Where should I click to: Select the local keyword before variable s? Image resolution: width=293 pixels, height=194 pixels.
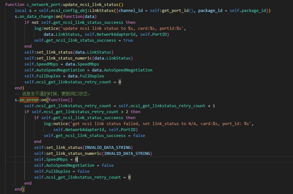tap(21, 10)
